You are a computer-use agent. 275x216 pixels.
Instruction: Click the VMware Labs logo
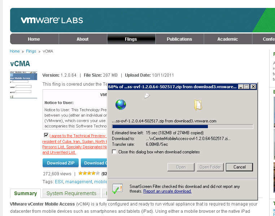coord(52,20)
